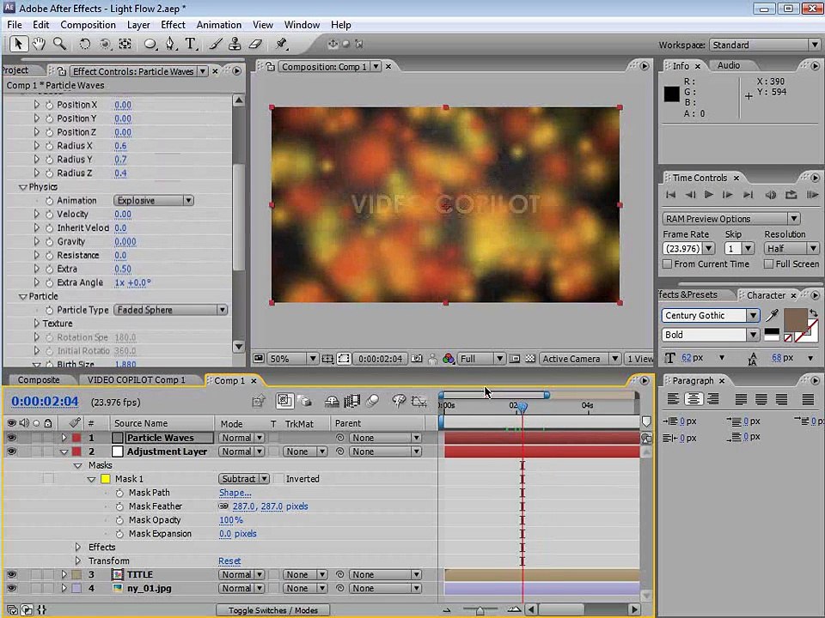
Task: Click the eyedropper in Character panel
Action: 772,315
